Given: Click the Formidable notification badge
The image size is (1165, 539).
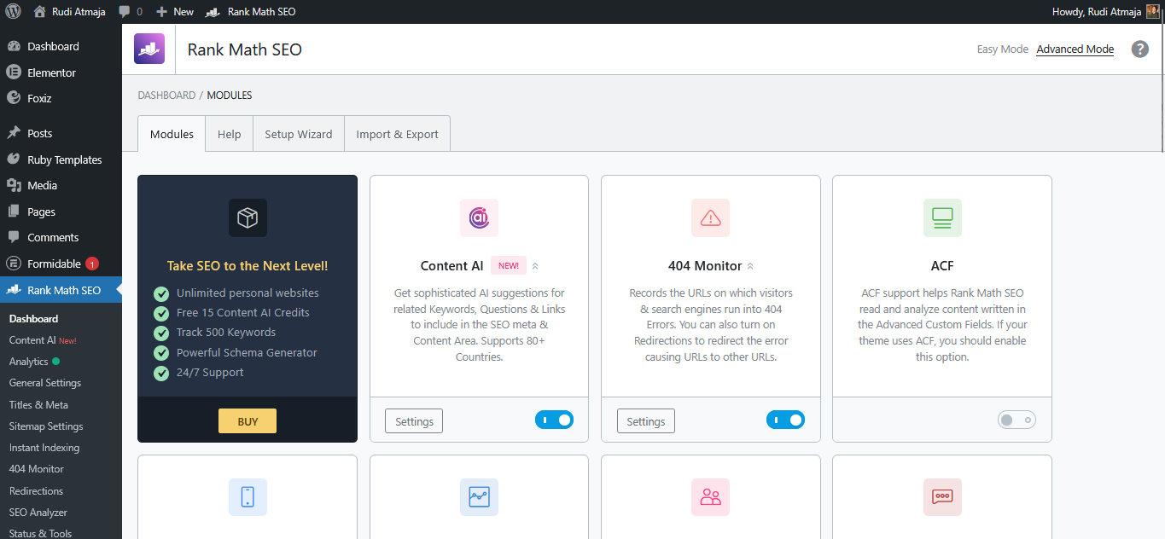Looking at the screenshot, I should pyautogui.click(x=92, y=264).
